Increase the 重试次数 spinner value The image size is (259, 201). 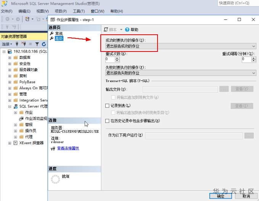pos(117,58)
